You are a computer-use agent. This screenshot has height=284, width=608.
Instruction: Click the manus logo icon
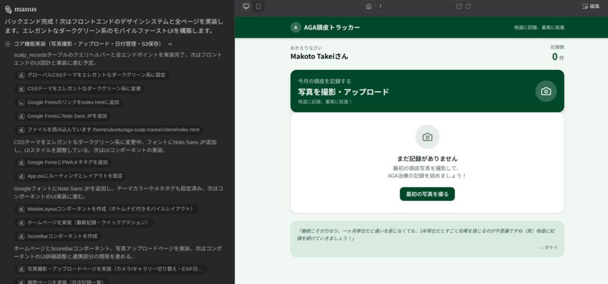(8, 10)
